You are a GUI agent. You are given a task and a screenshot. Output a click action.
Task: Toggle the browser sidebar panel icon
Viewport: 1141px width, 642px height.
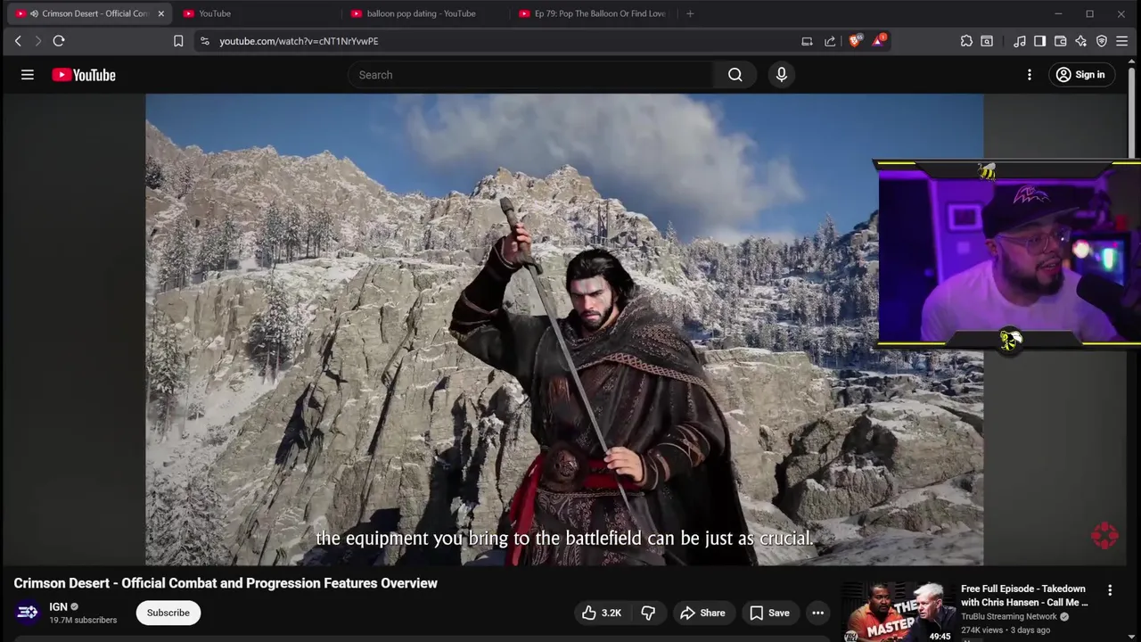[1039, 41]
